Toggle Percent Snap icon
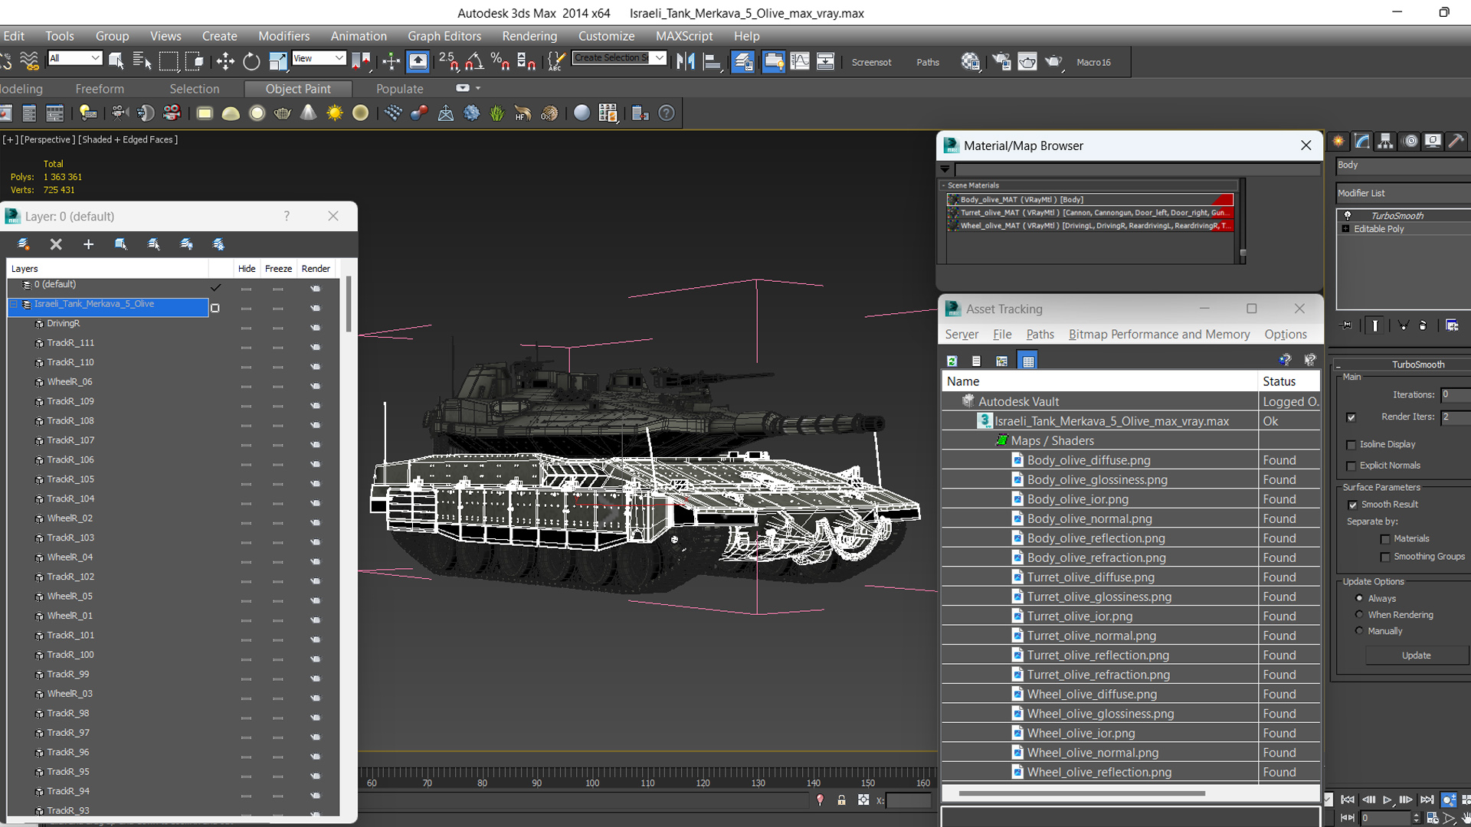This screenshot has width=1471, height=827. click(500, 62)
